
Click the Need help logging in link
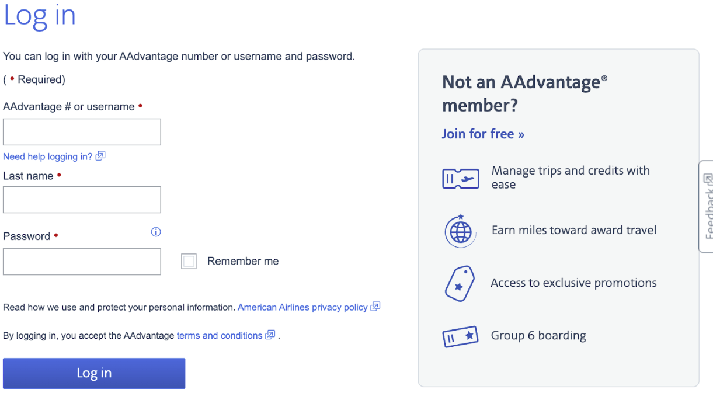pos(48,156)
